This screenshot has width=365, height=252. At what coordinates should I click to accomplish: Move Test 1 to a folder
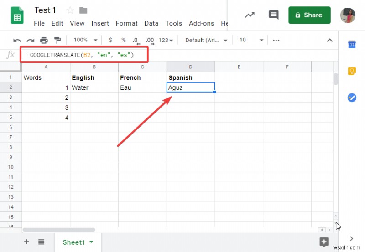click(83, 10)
